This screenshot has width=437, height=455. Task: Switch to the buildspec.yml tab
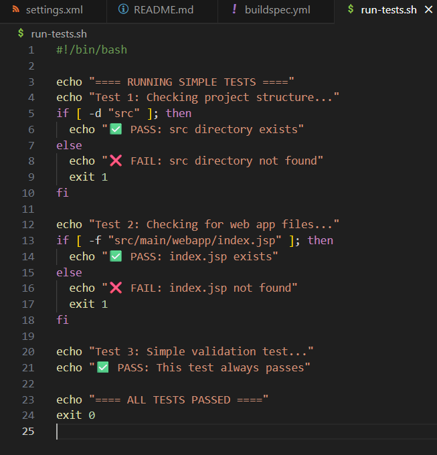tap(276, 11)
